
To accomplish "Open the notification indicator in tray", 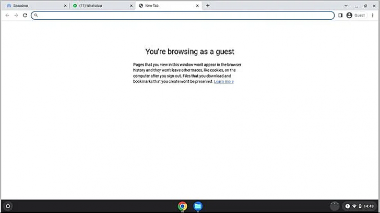I will coord(348,206).
